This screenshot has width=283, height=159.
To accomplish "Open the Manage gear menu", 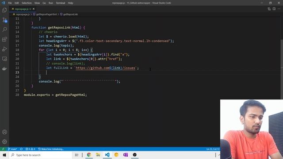I will (x=4, y=142).
